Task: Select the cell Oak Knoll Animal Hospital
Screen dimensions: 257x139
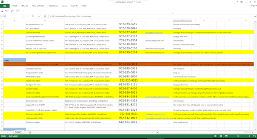Action: (x=45, y=65)
